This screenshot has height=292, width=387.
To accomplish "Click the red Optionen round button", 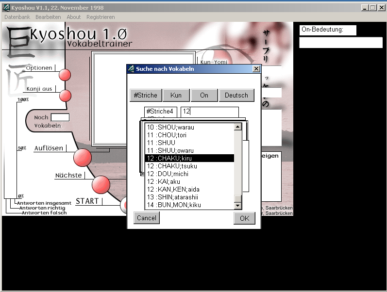I will (x=65, y=75).
